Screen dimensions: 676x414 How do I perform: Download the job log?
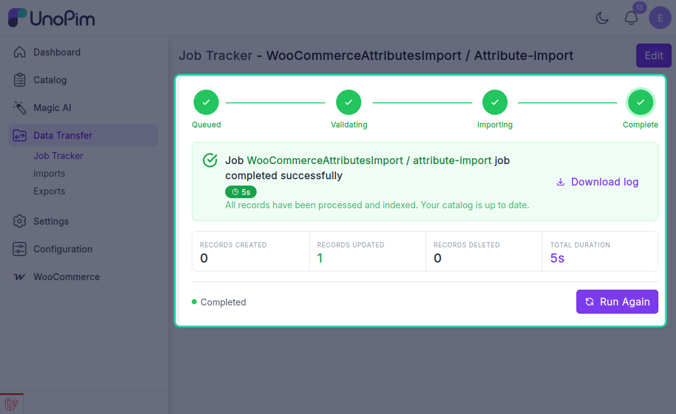tap(598, 182)
